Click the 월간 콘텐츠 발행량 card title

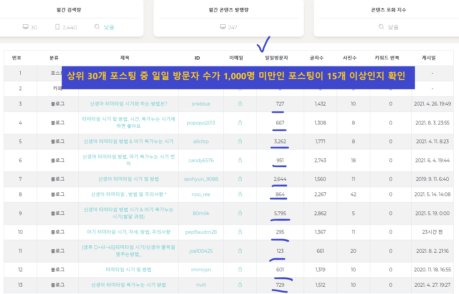click(x=229, y=10)
